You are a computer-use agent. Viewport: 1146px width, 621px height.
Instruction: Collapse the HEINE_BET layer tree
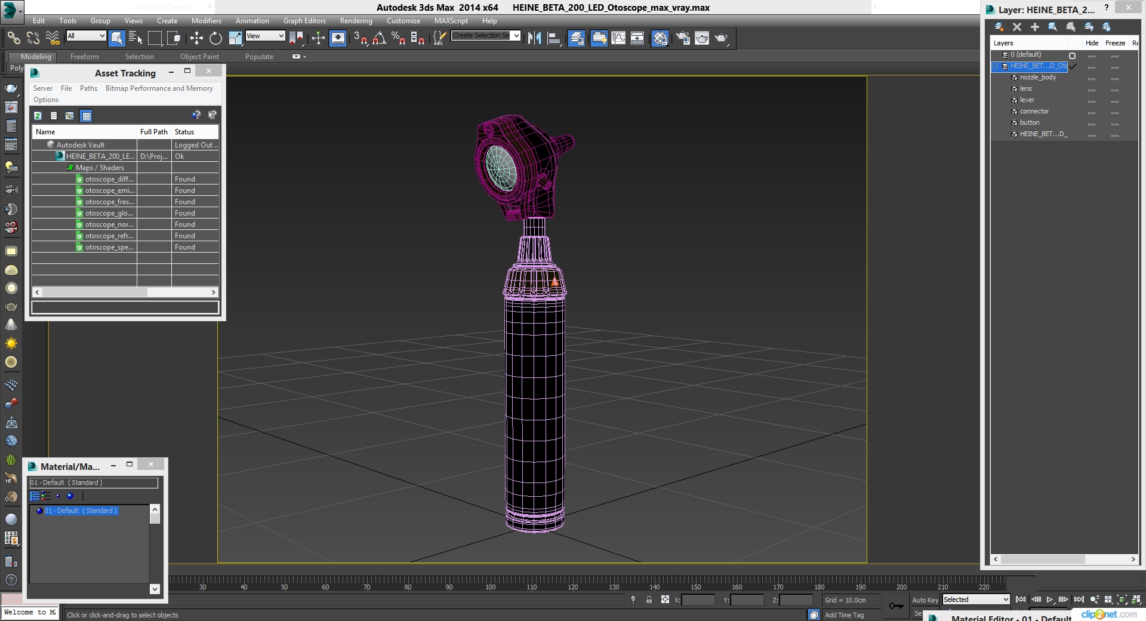point(996,66)
